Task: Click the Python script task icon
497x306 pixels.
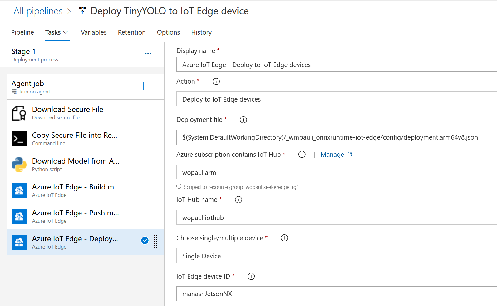Action: [x=19, y=165]
